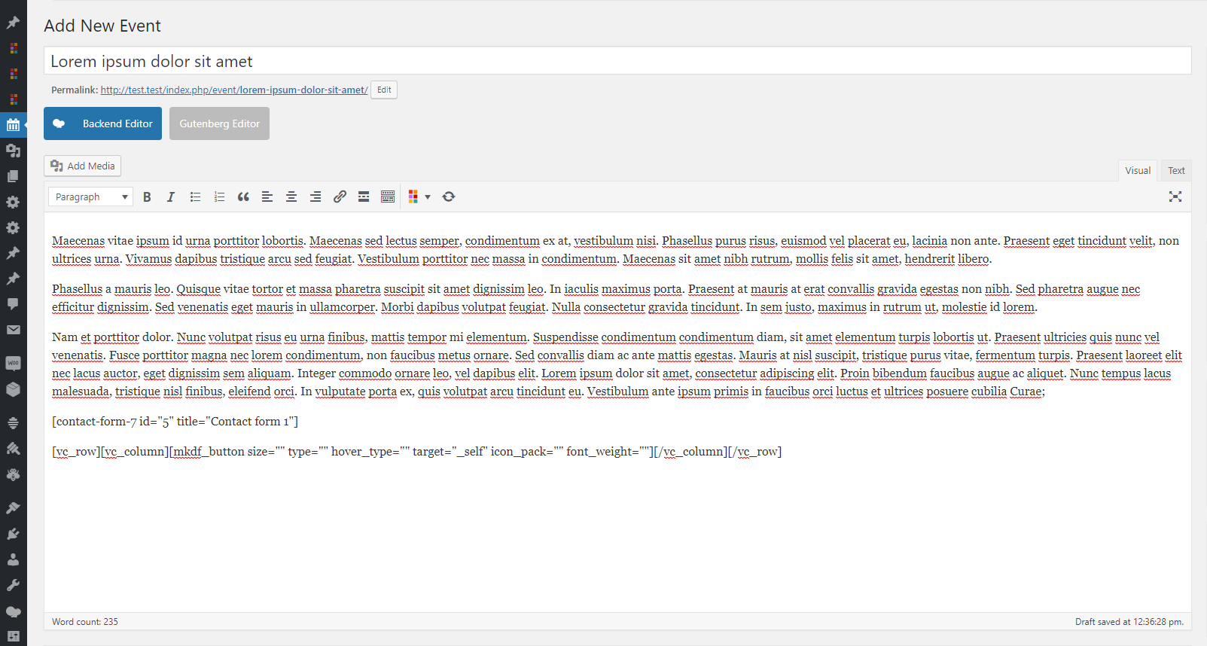
Task: Insert blockquote from toolbar
Action: click(243, 197)
